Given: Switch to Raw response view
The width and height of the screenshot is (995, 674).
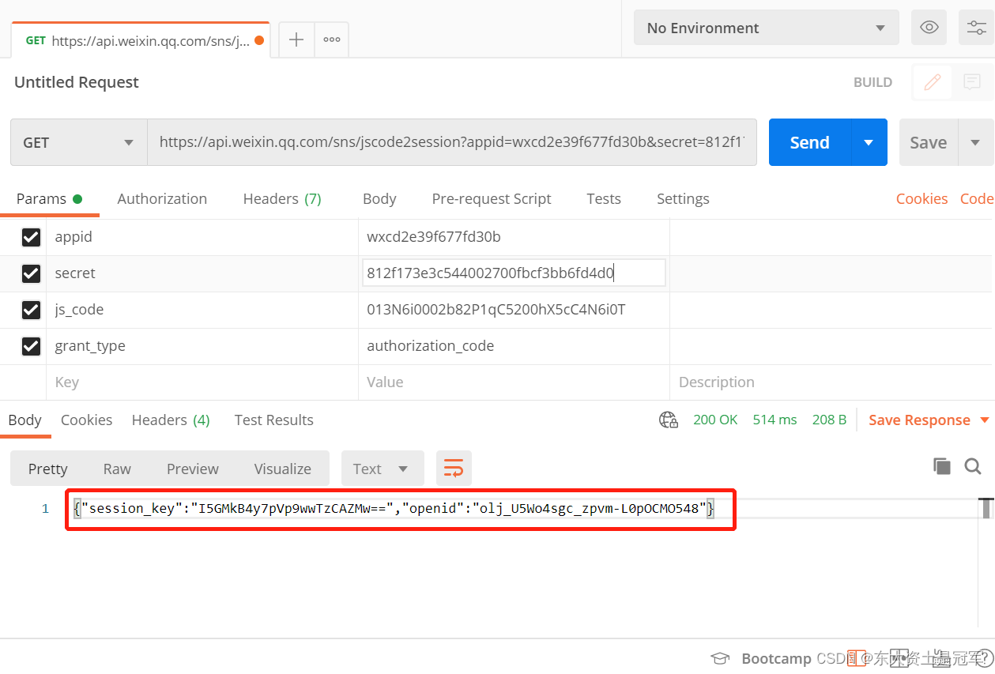Looking at the screenshot, I should (x=117, y=469).
